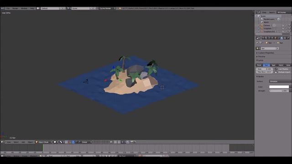The image size is (292, 164).
Task: Delete the Default screen layout
Action: (64, 8)
